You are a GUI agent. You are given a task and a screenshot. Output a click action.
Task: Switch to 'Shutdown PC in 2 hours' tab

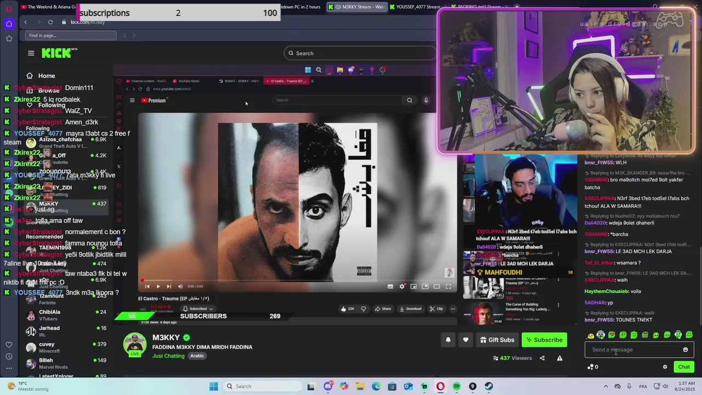[301, 7]
